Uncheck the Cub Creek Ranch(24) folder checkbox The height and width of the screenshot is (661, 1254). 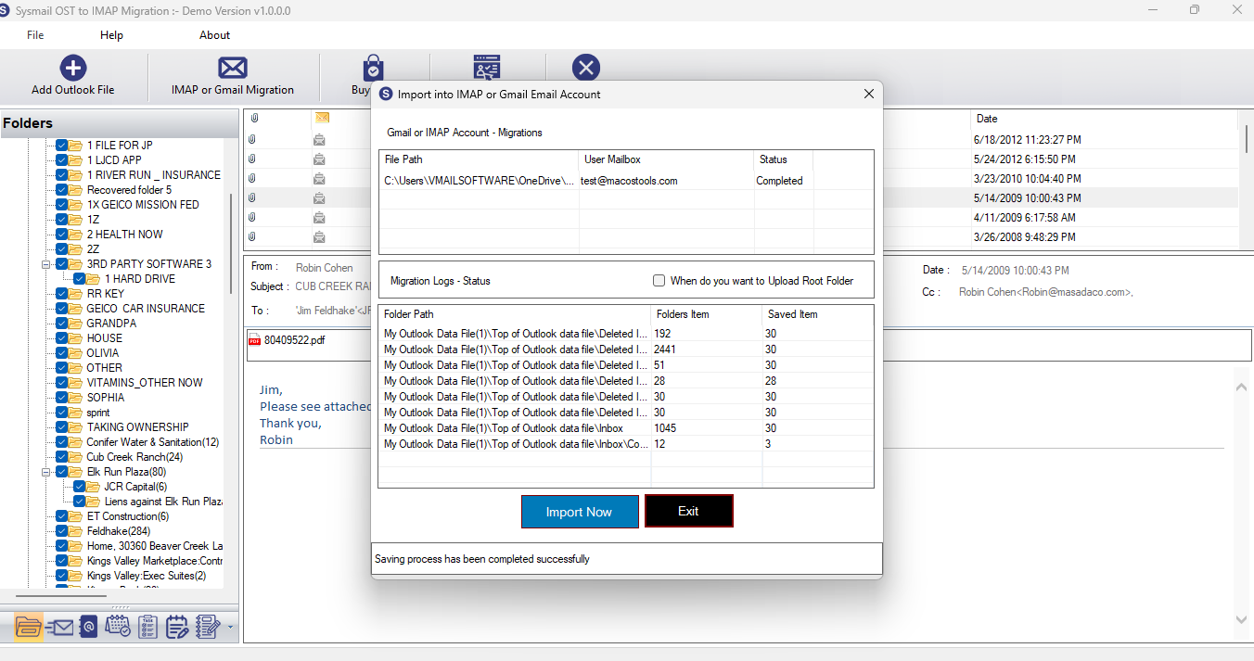click(62, 457)
